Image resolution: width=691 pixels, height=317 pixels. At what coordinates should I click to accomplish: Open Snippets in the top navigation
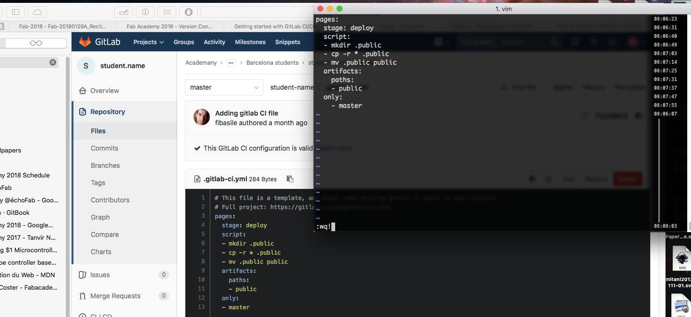tap(288, 42)
